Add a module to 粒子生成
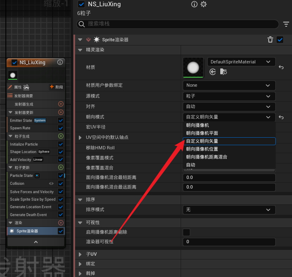The width and height of the screenshot is (292, 277). pos(61,136)
